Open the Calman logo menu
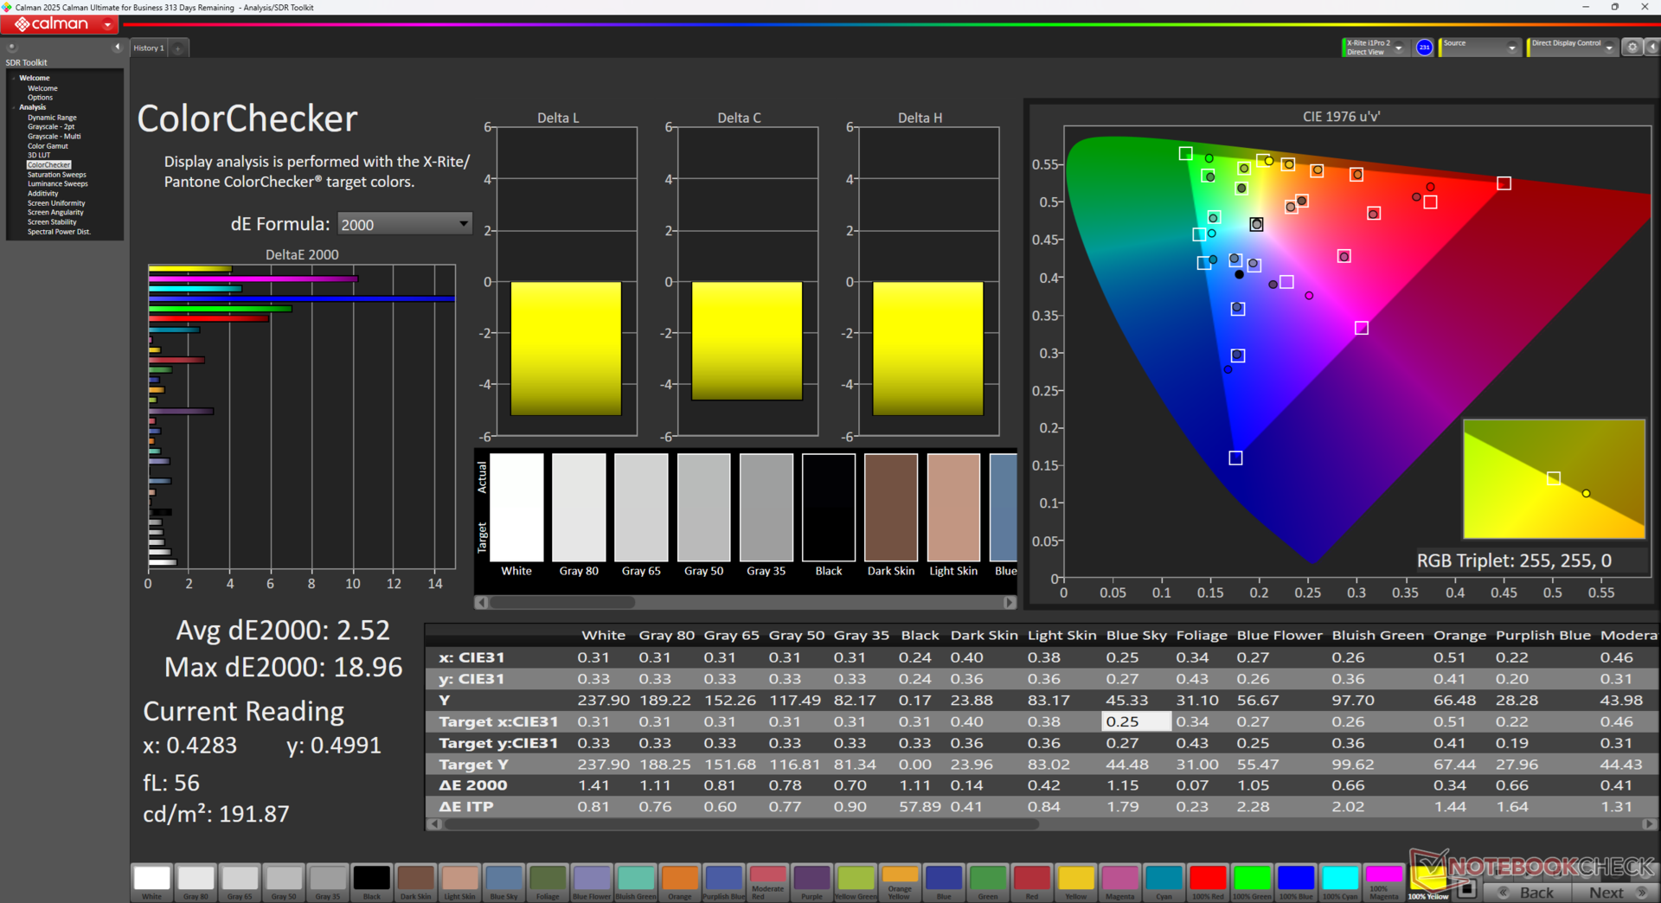 (61, 24)
